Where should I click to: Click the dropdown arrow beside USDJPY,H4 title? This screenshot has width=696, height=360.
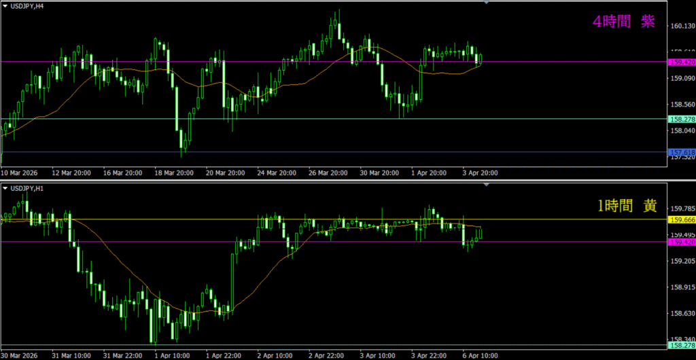click(5, 5)
